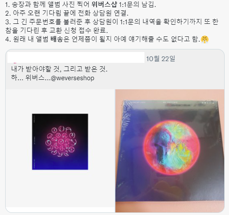Image resolution: width=229 pixels, height=215 pixels.
Task: View the left album cover image
Action: tap(60, 142)
